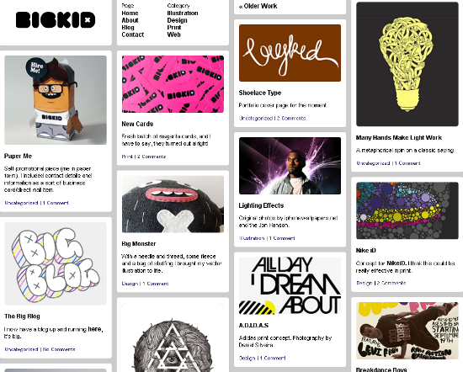The height and width of the screenshot is (372, 463).
Task: Open the yellow light bulb artwork
Action: pos(407,64)
